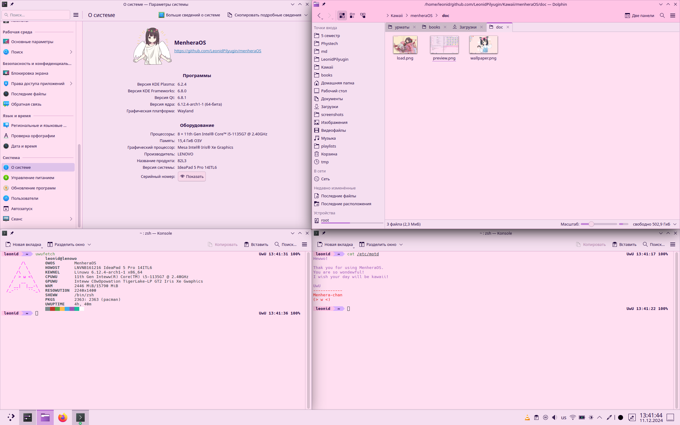
Task: Go back in Dolphin navigation
Action: (319, 15)
